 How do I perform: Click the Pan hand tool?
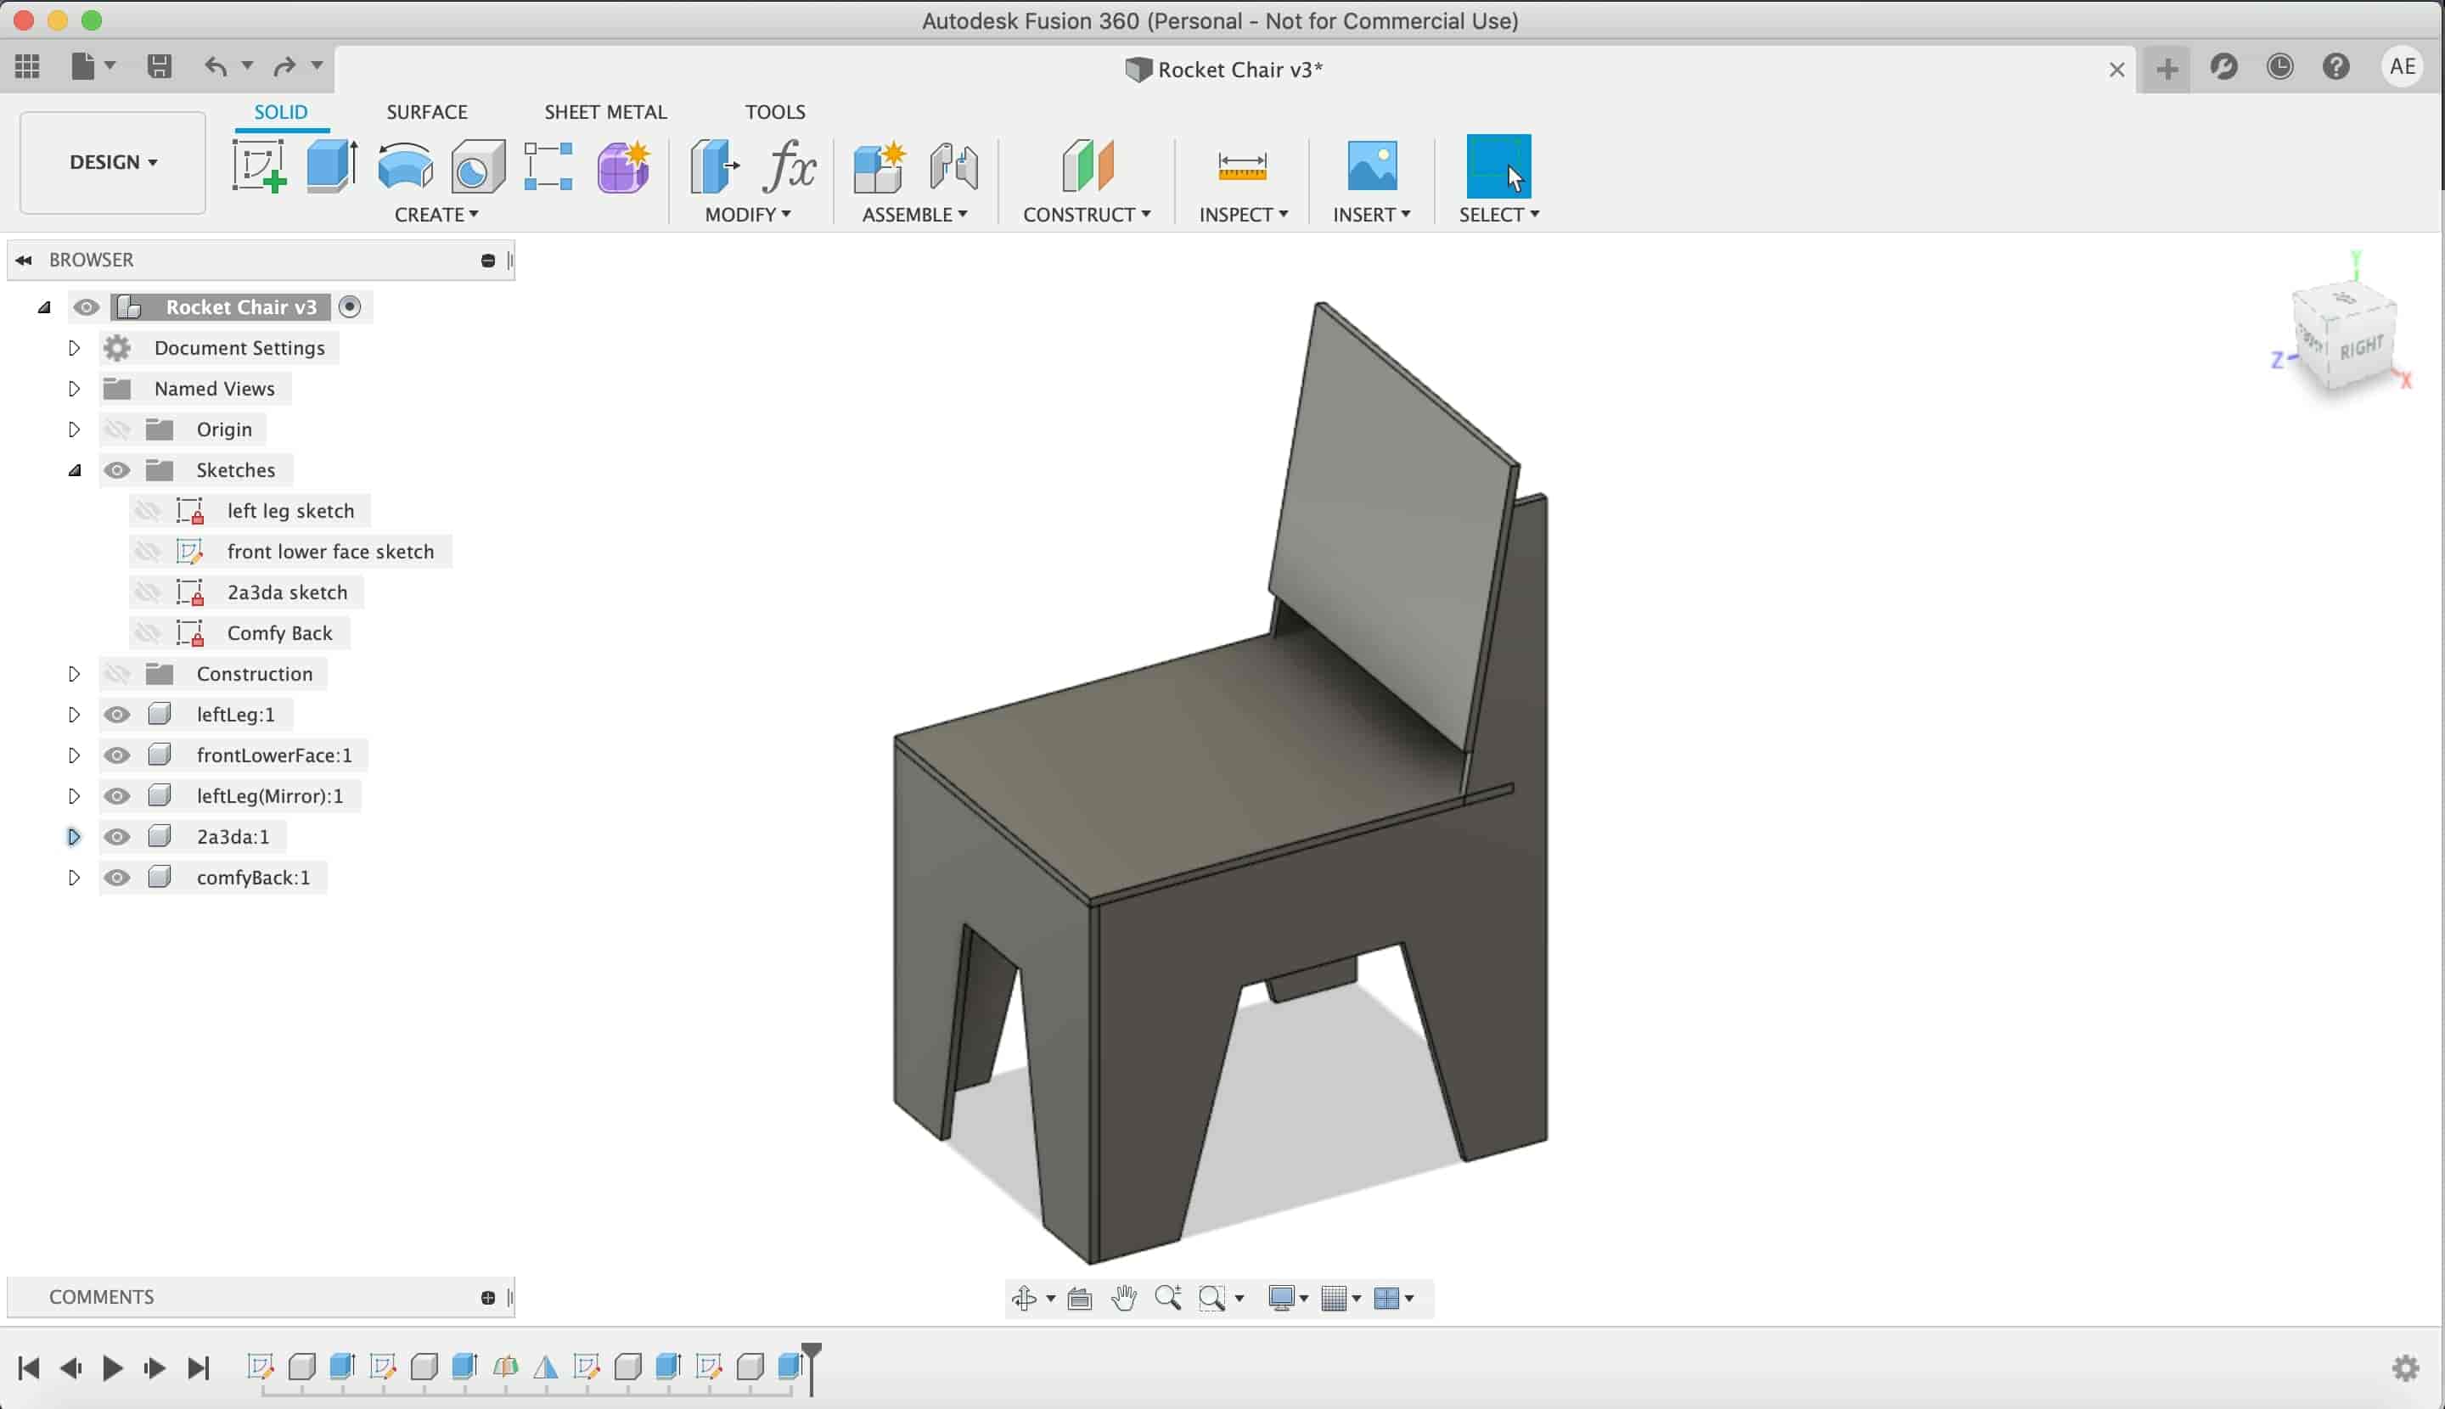[1124, 1298]
